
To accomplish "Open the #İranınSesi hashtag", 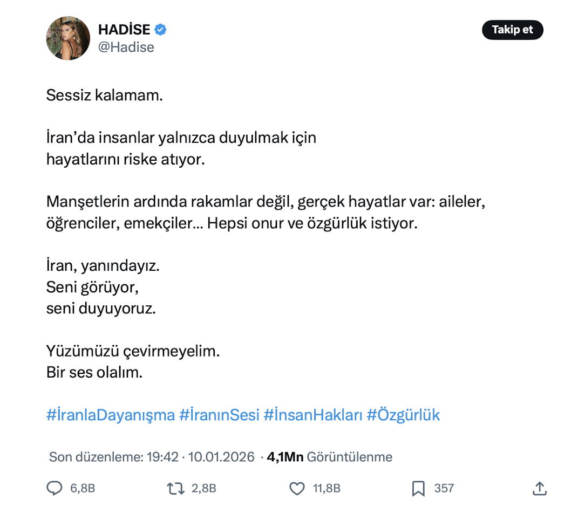I will coord(220,415).
